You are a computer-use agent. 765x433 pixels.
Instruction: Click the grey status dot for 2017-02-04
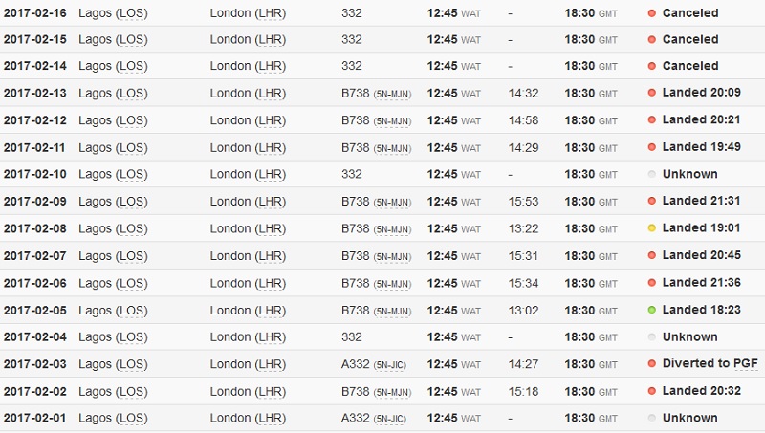coord(651,337)
